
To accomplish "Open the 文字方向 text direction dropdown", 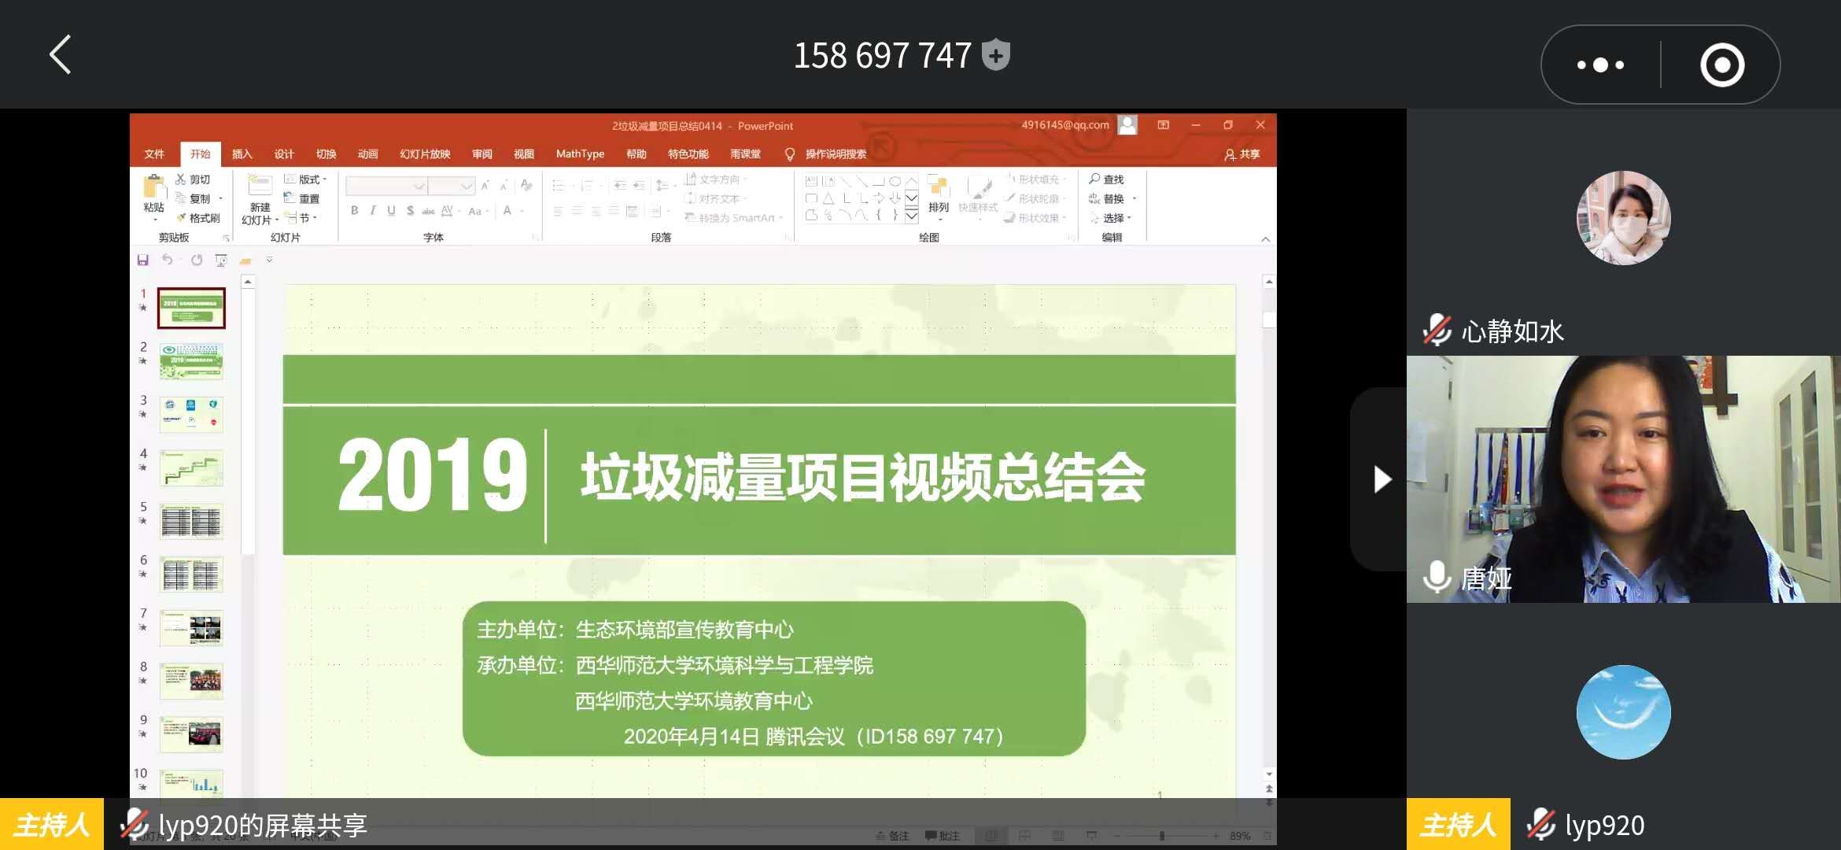I will (x=717, y=179).
